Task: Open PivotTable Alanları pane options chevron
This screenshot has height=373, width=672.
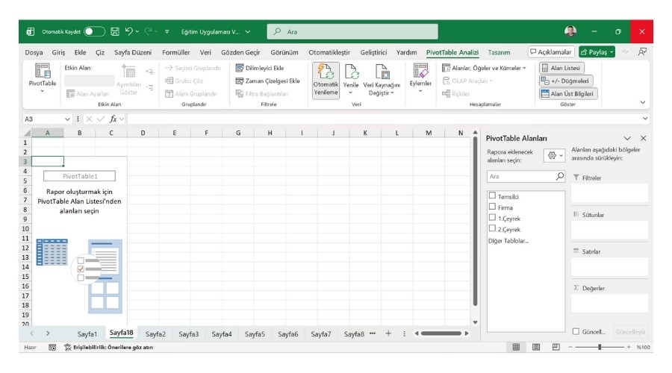Action: 627,138
